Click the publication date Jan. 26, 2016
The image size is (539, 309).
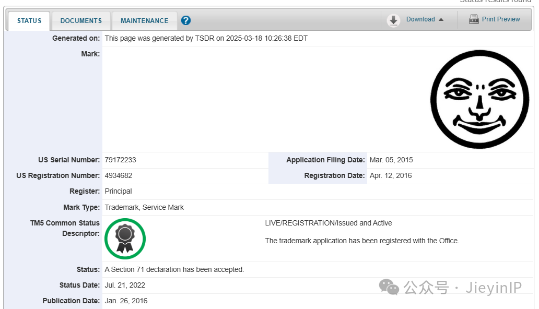[126, 301]
